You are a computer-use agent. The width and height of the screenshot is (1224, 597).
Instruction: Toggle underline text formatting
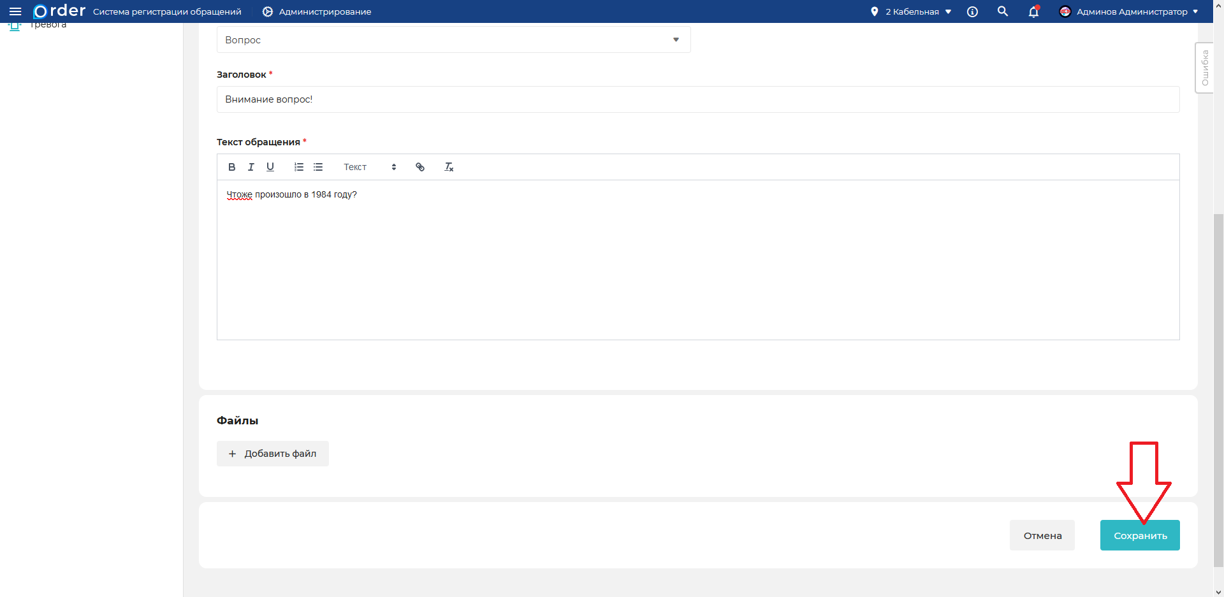pyautogui.click(x=270, y=167)
